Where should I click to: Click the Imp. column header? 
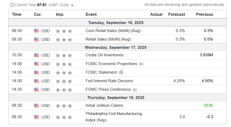60,14
